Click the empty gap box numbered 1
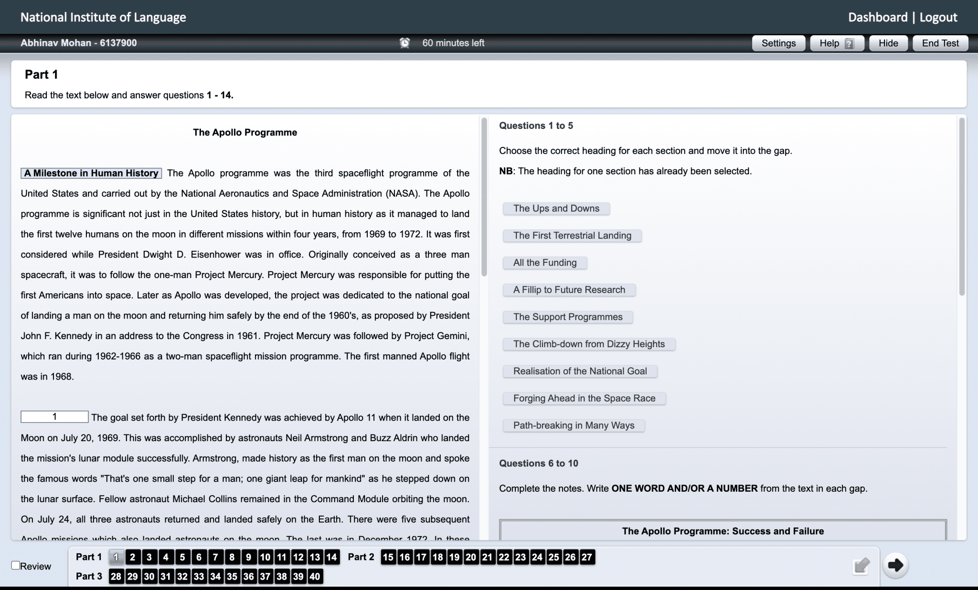Screen dimensions: 978x590 (54, 417)
